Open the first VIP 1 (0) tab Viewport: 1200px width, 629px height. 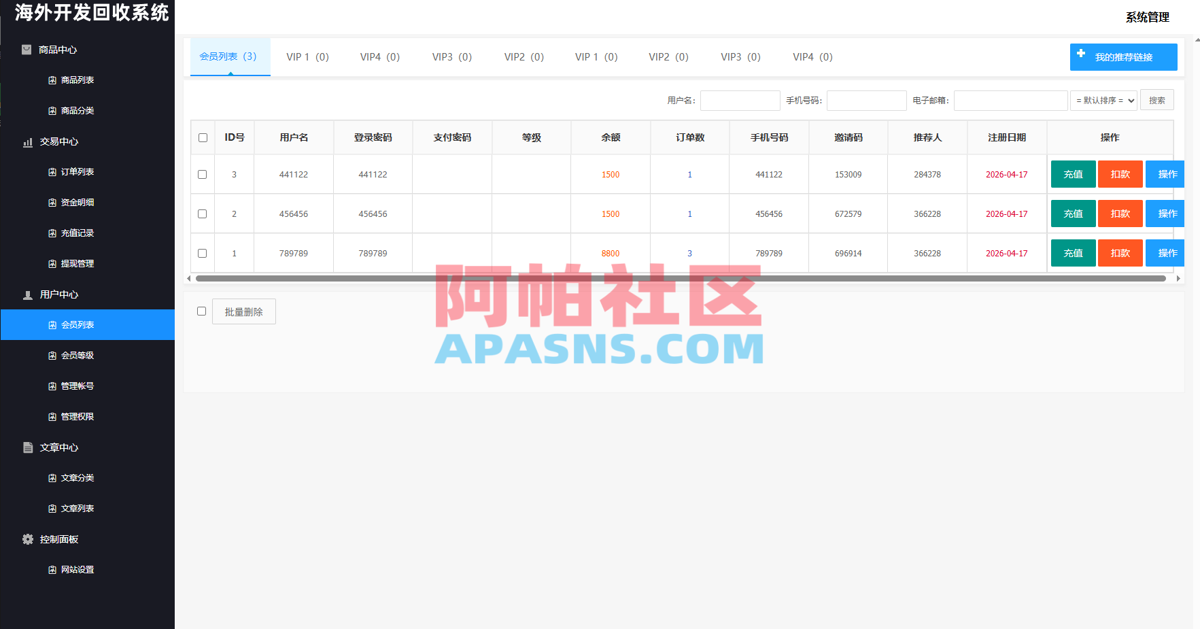coord(307,57)
